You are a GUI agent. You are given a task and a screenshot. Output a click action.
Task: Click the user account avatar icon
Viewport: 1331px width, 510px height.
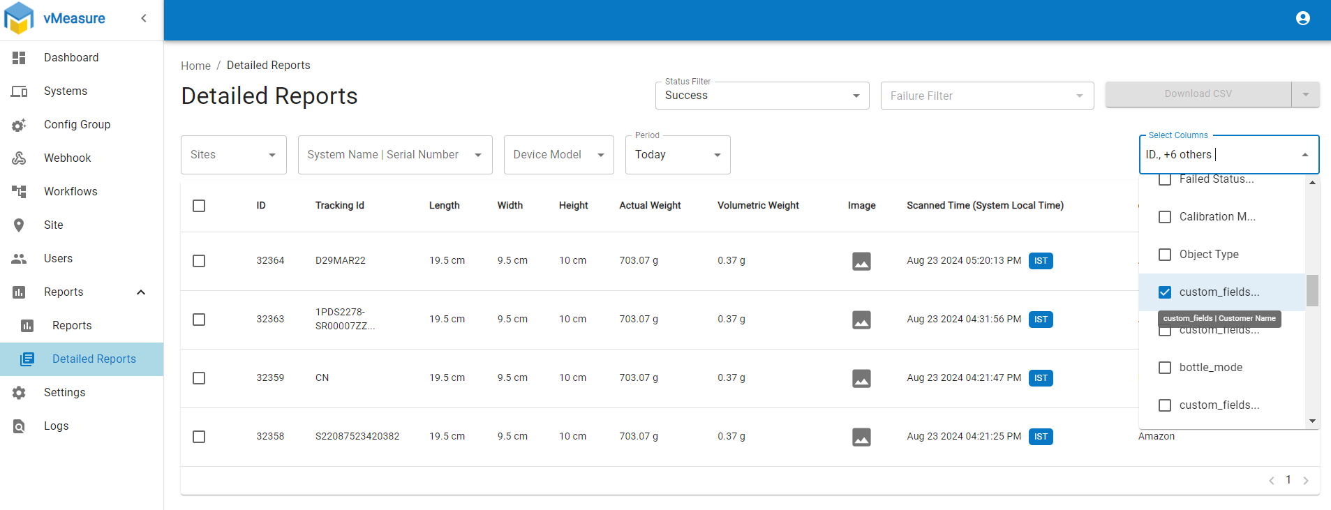coord(1302,18)
